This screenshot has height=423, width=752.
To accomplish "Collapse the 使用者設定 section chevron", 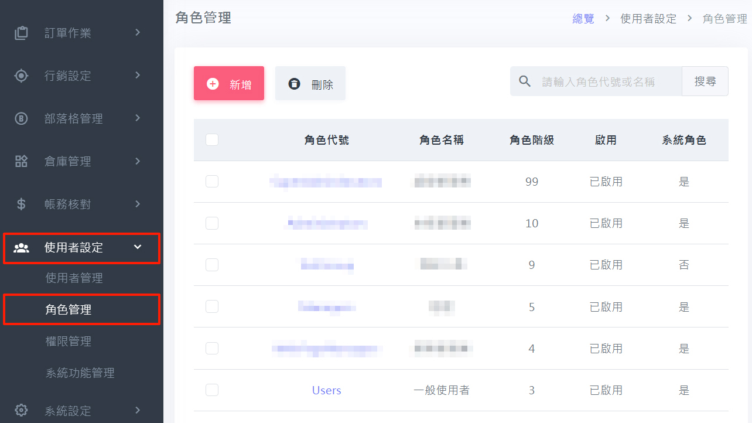I will coord(138,247).
